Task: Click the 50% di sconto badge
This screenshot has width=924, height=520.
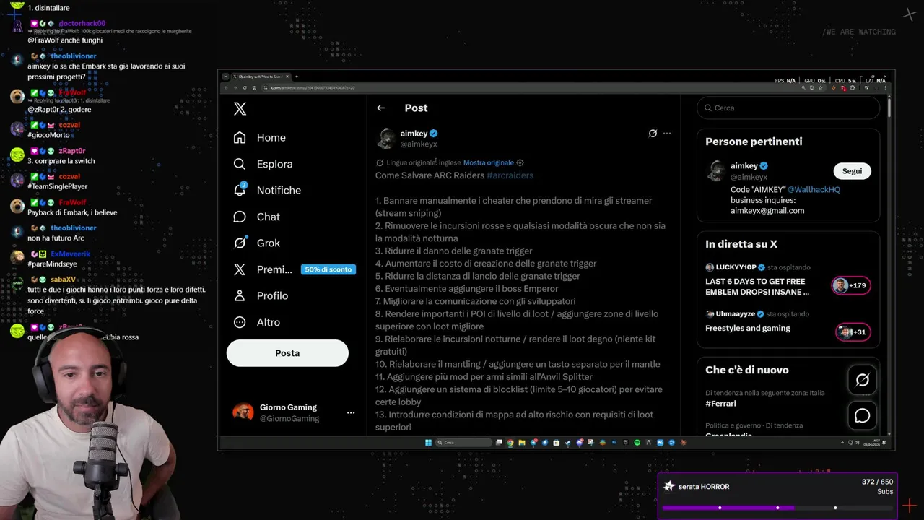Action: pos(328,269)
